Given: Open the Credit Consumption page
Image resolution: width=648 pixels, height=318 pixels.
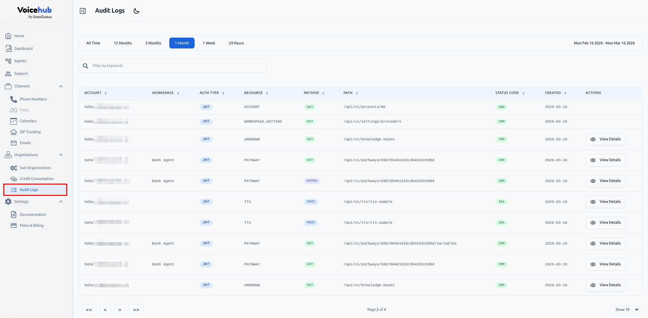Looking at the screenshot, I should [x=37, y=179].
